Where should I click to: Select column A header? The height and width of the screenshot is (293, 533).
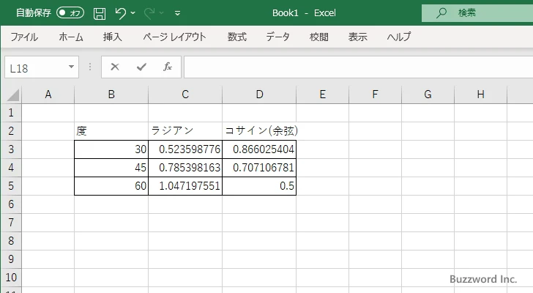(48, 94)
